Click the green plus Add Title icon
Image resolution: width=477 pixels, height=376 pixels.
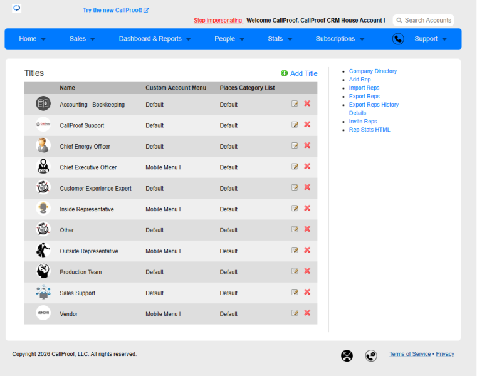(284, 73)
